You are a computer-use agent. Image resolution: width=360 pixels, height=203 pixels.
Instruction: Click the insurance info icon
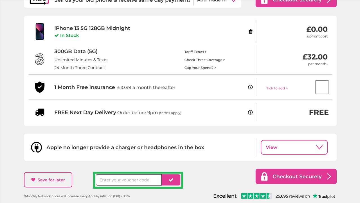tap(250, 87)
